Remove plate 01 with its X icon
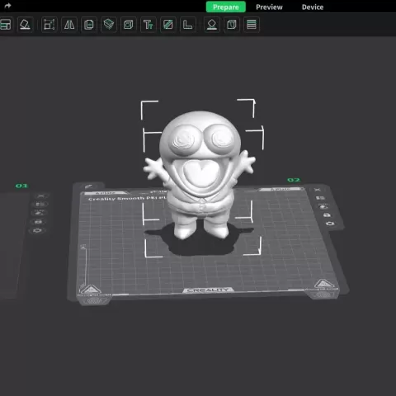Screen dimensions: 396x396 point(41,196)
